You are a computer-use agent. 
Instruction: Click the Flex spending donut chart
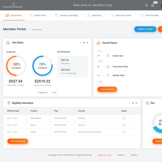coord(157,122)
